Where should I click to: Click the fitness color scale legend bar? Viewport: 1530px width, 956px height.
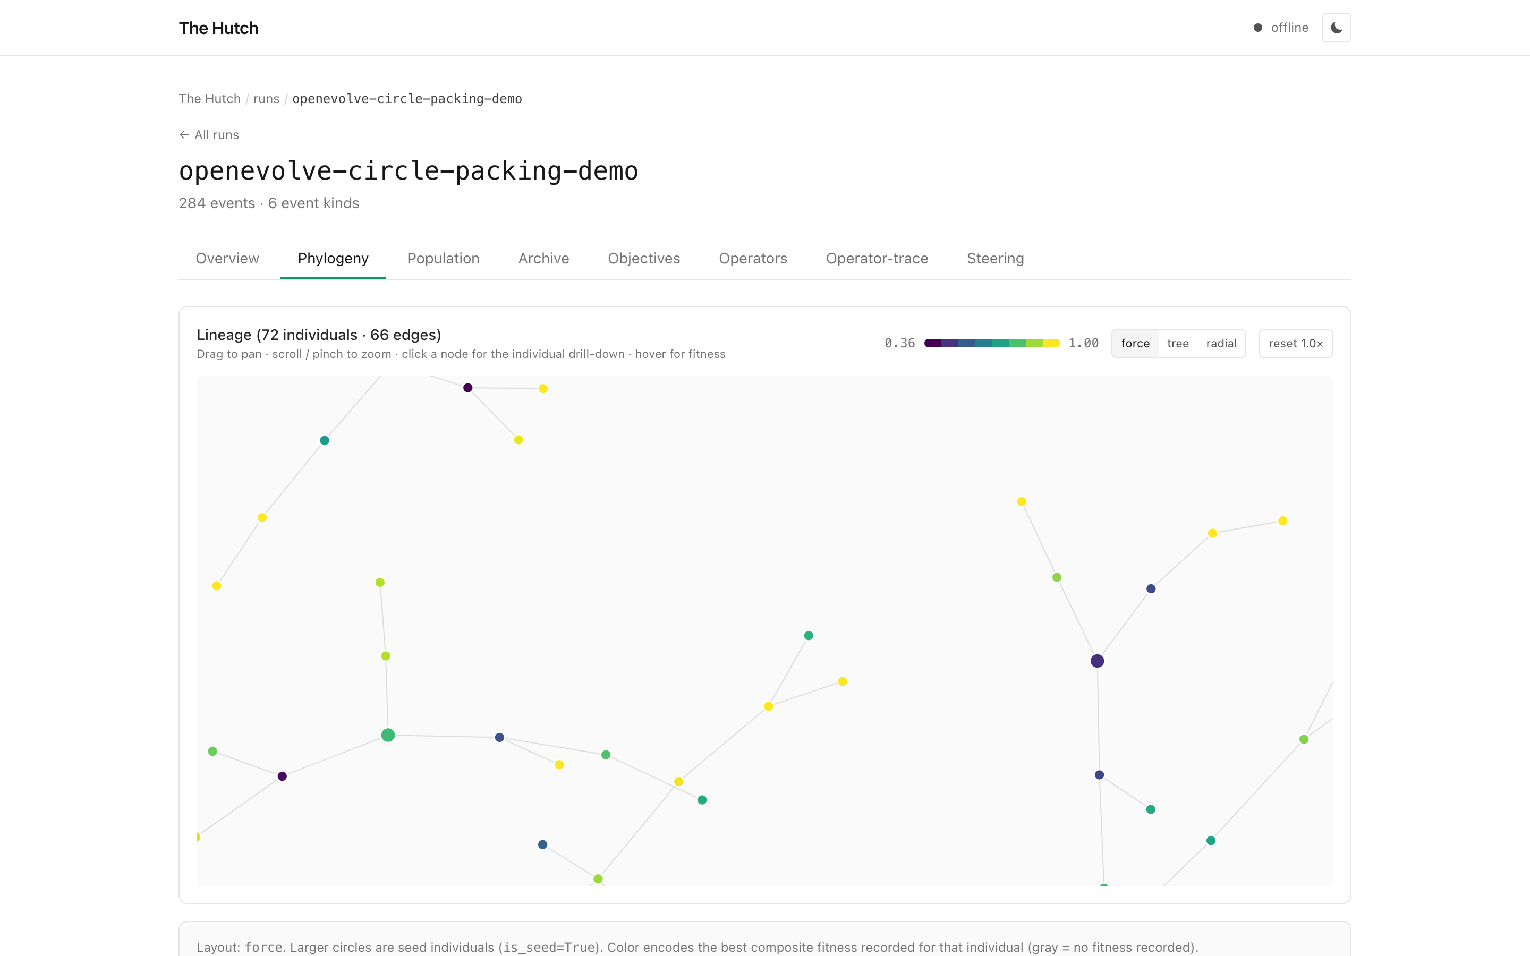(992, 343)
